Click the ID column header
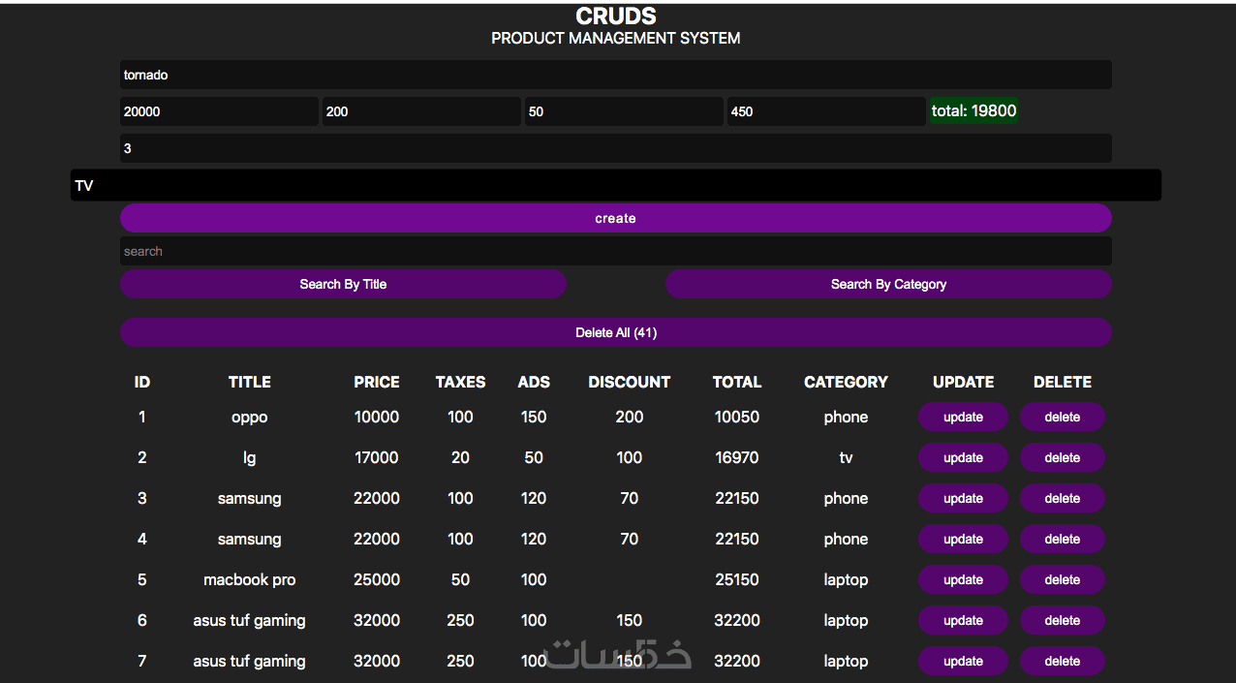The height and width of the screenshot is (683, 1236). pos(142,382)
